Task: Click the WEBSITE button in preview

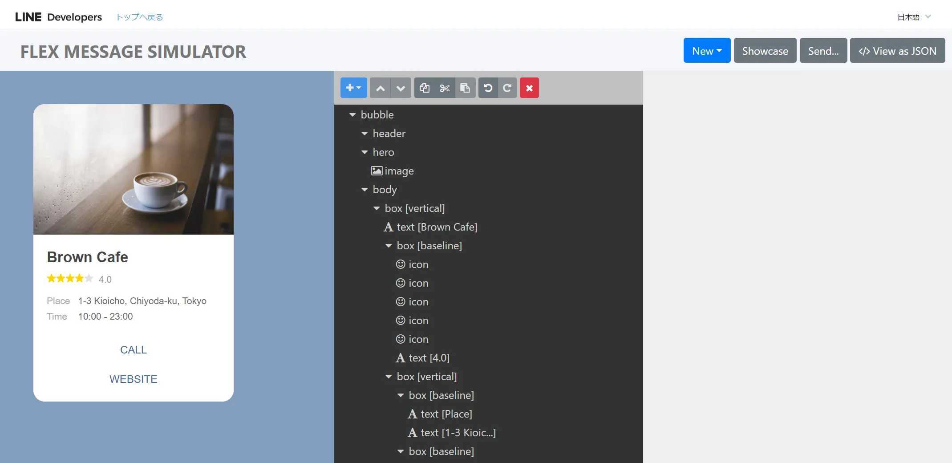Action: click(x=134, y=379)
